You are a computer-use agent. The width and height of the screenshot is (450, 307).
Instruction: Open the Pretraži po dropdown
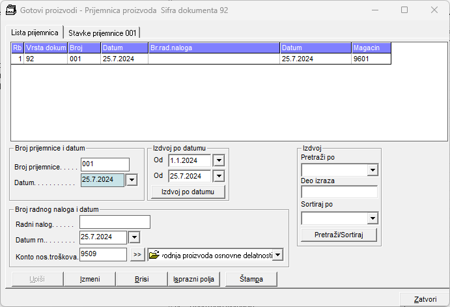[373, 170]
